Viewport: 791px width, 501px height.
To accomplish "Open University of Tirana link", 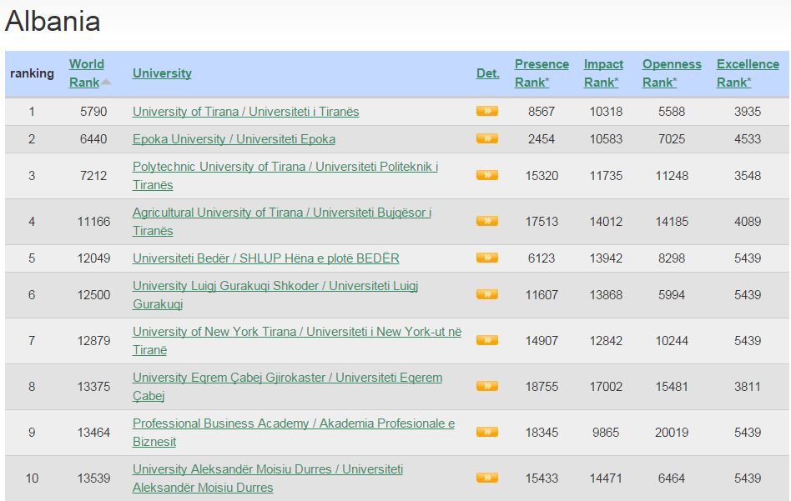I will tap(245, 112).
